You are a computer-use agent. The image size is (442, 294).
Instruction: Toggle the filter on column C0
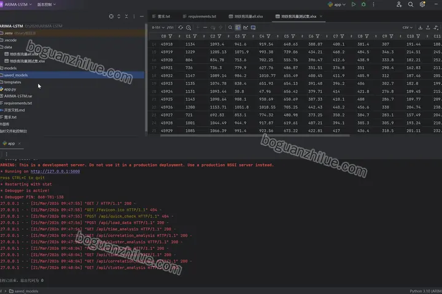click(170, 36)
